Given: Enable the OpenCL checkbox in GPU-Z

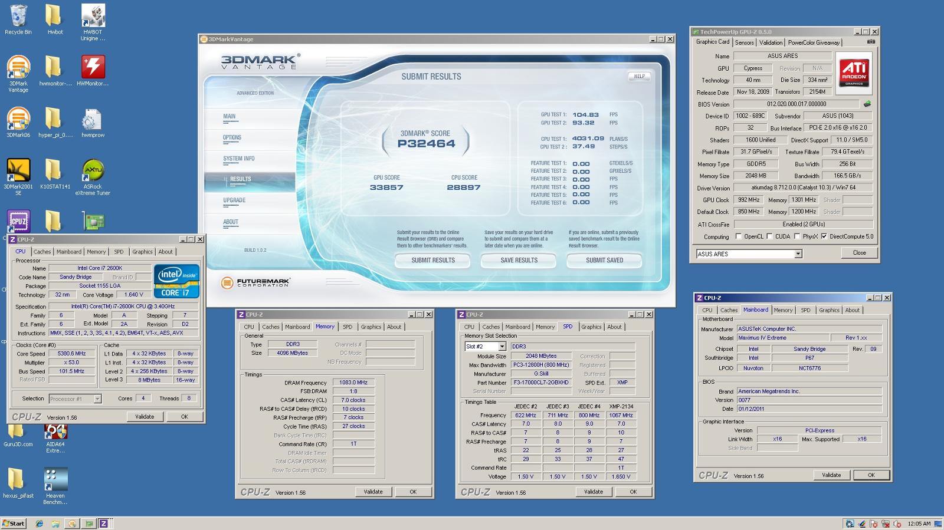Looking at the screenshot, I should (x=738, y=236).
